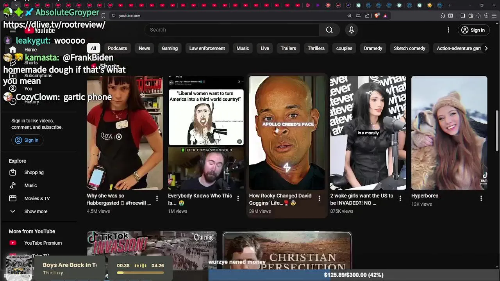This screenshot has height=281, width=500.
Task: Play the 'Apollo Creed's Face' short thumbnail
Action: pos(287,133)
